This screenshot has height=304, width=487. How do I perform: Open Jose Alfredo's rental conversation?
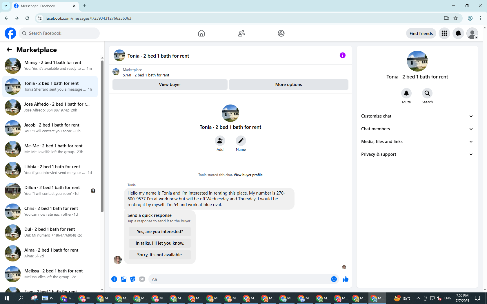pyautogui.click(x=50, y=107)
